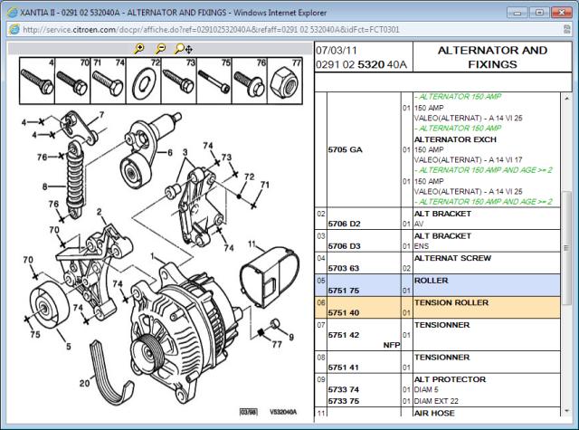Click part number 5703 63
Viewport: 579px width, 430px height.
coord(344,268)
